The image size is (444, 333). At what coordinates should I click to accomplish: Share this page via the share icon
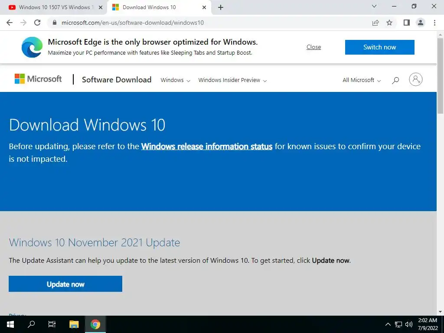pyautogui.click(x=375, y=23)
